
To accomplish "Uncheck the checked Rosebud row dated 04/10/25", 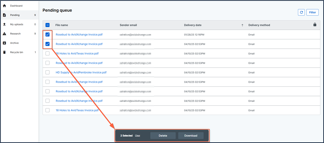I will point(48,44).
